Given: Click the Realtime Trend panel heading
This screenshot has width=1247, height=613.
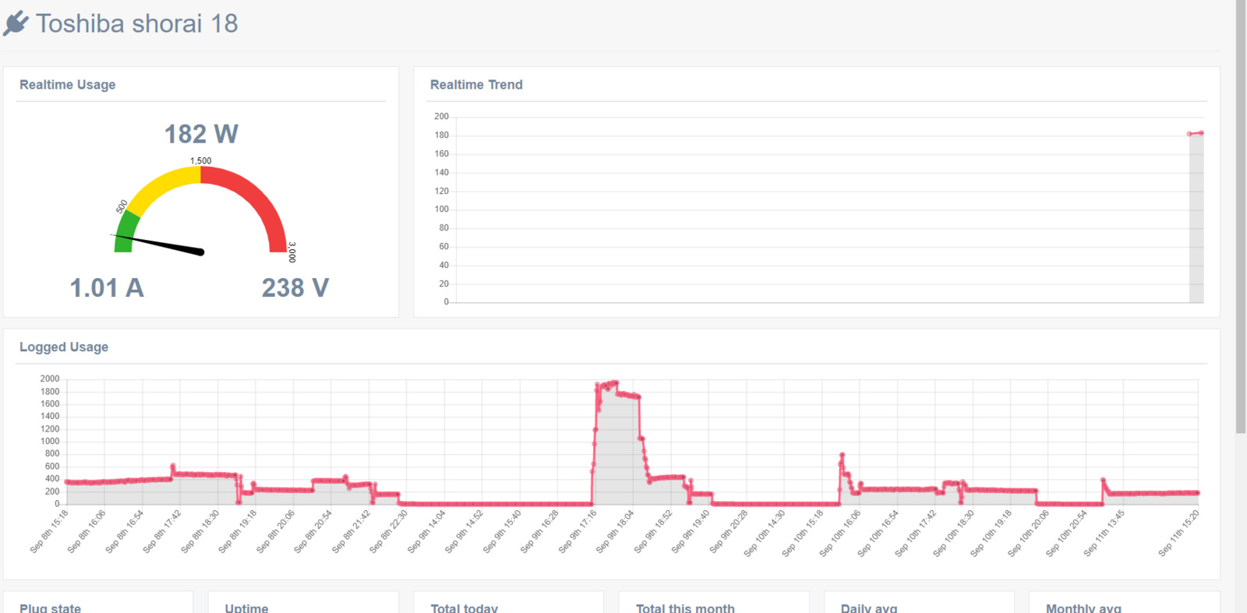Looking at the screenshot, I should coord(476,85).
